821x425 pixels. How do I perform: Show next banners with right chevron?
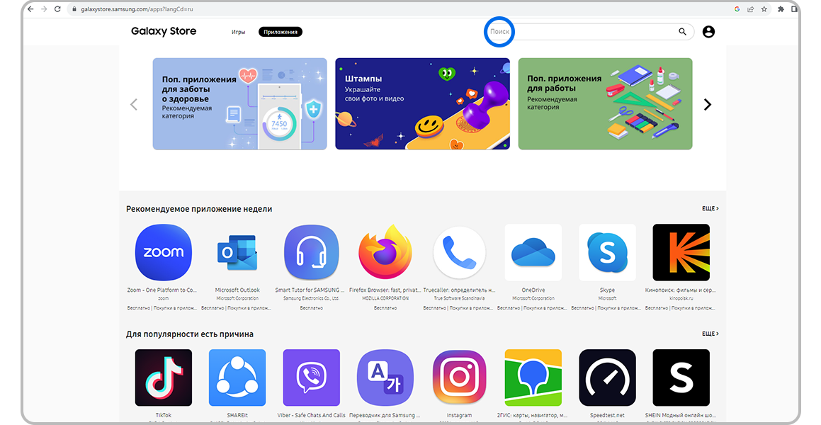coord(708,104)
